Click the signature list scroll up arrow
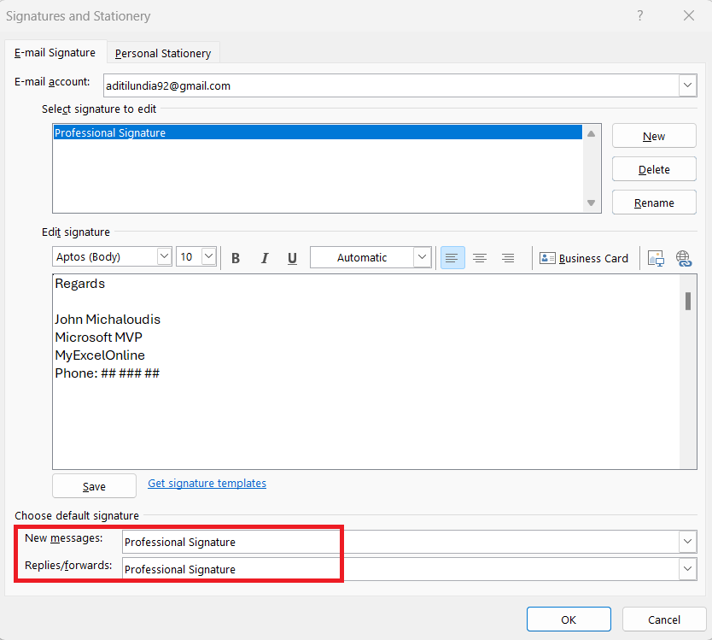The height and width of the screenshot is (640, 712). [x=591, y=133]
